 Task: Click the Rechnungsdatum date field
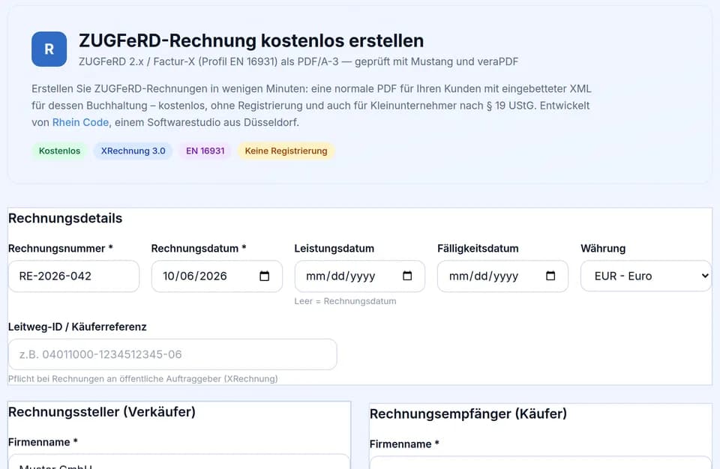click(x=217, y=276)
